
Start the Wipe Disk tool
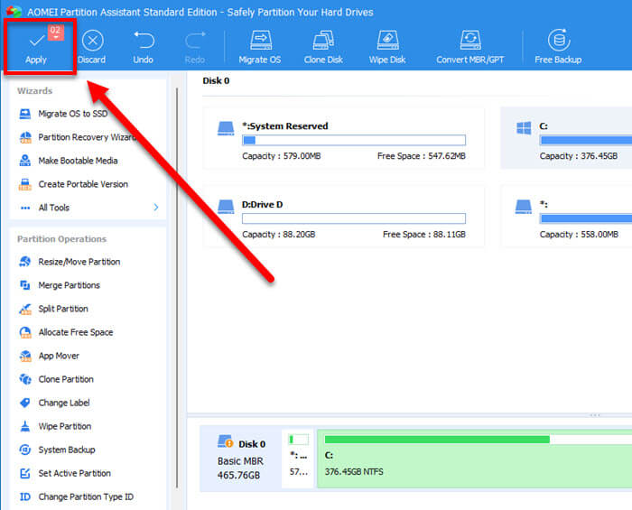(x=387, y=47)
